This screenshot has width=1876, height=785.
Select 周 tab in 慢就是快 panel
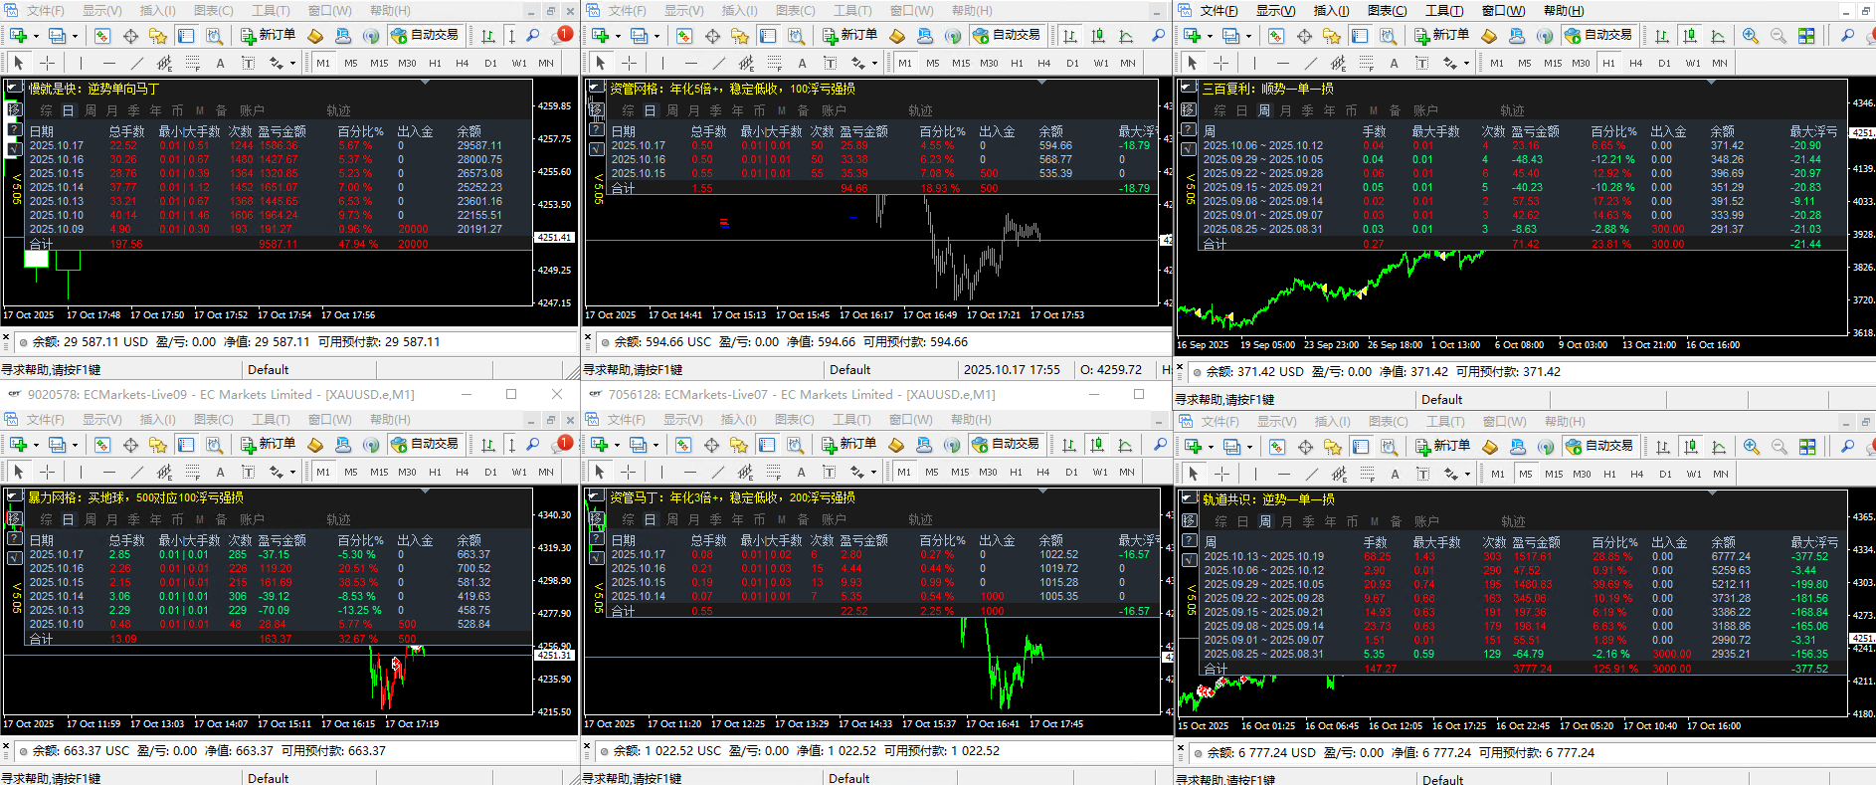(x=91, y=110)
